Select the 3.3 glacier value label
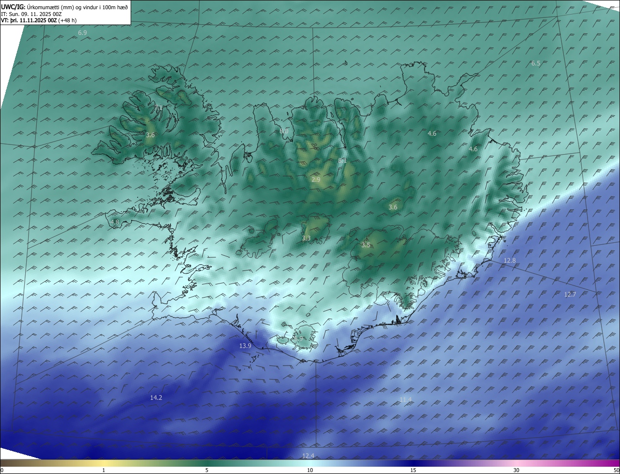Screen dimensions: 620x474 coord(306,238)
